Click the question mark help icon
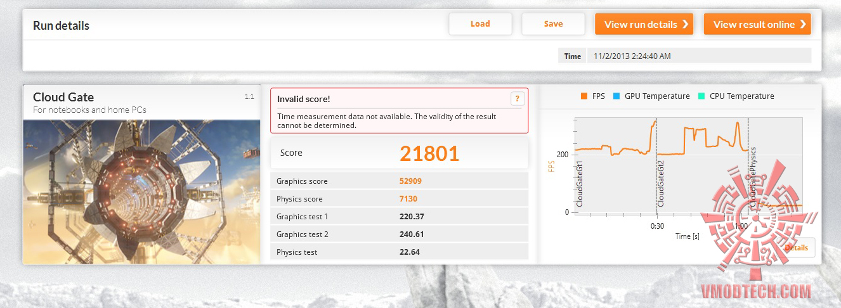Screen dimensions: 841x308 (x=517, y=98)
